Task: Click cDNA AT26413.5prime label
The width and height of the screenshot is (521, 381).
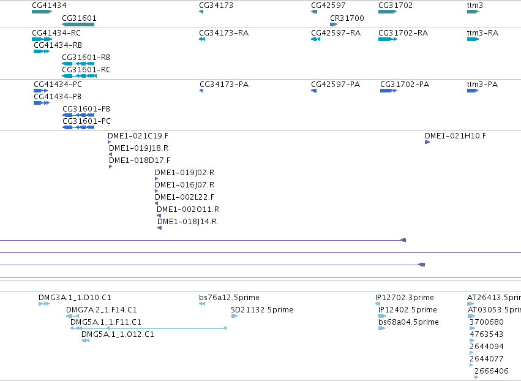Action: pos(493,298)
